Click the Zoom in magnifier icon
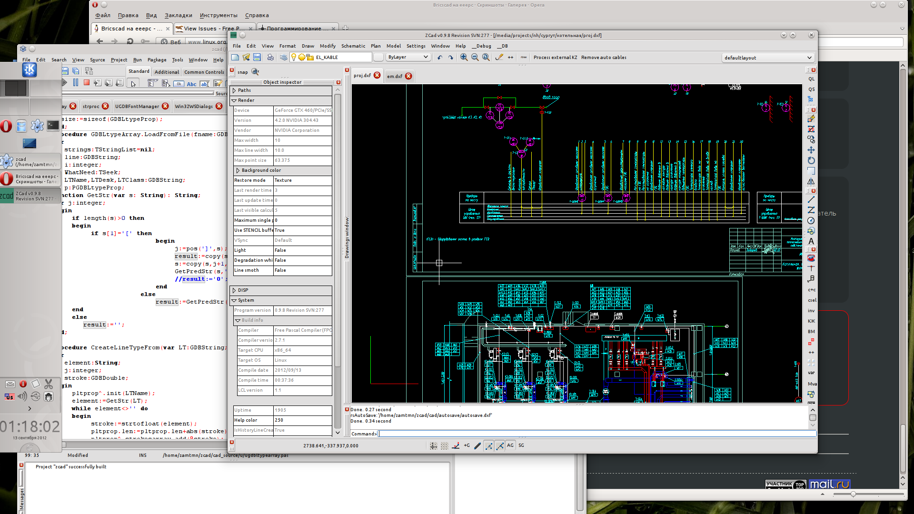 [x=464, y=57]
